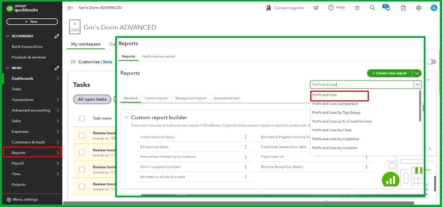Click the contact expert avatar icon
This screenshot has height=207, width=443.
point(268,8)
